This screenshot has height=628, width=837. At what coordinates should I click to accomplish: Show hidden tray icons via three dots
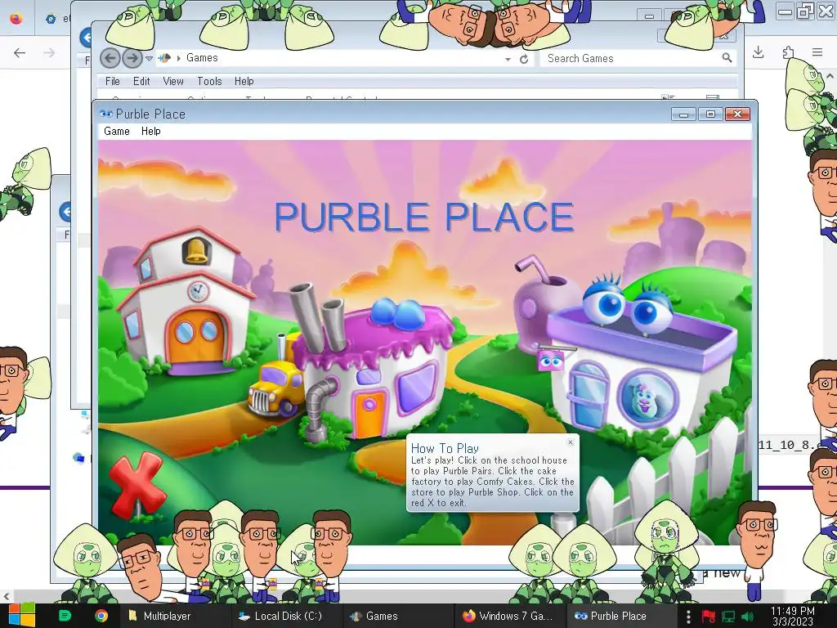tap(688, 617)
